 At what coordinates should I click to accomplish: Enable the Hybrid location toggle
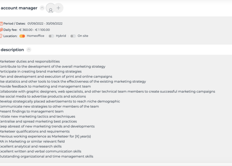pyautogui.click(x=51, y=36)
